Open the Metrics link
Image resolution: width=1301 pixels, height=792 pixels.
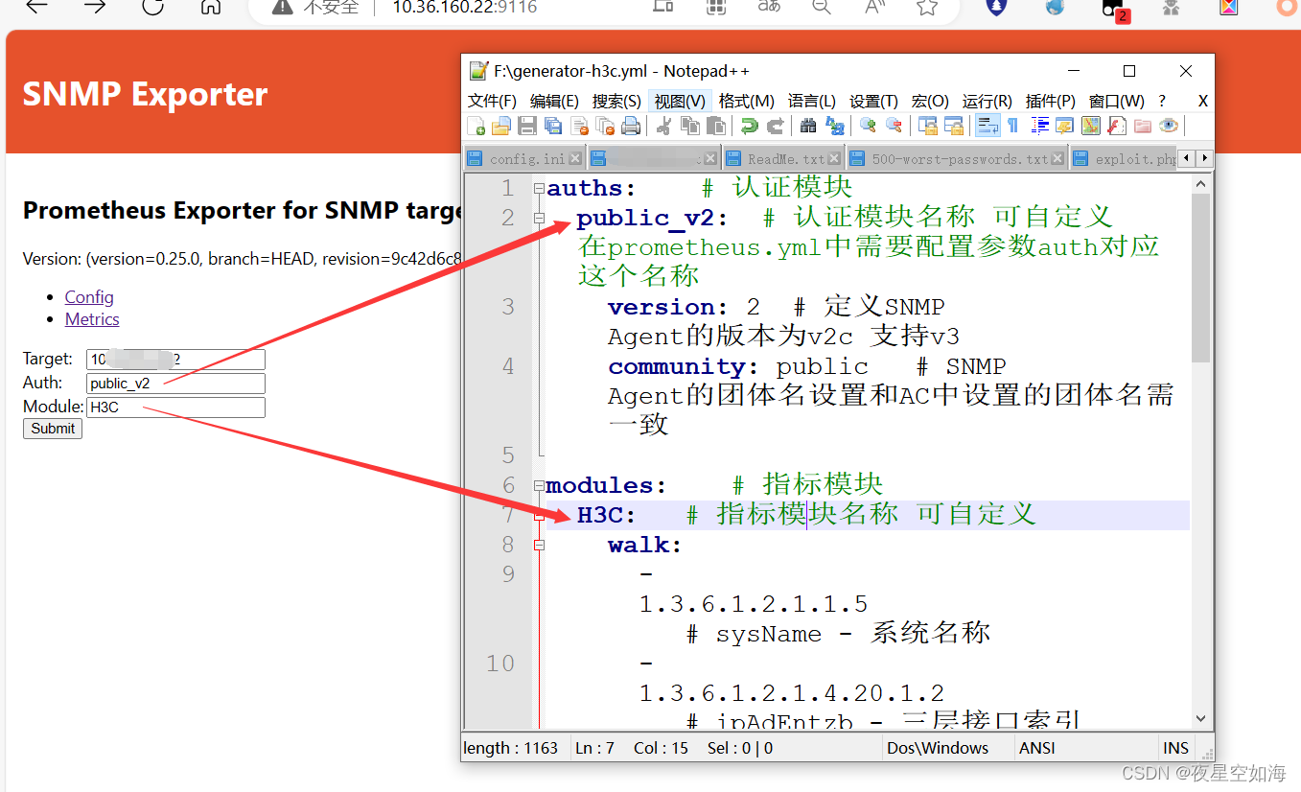(92, 319)
